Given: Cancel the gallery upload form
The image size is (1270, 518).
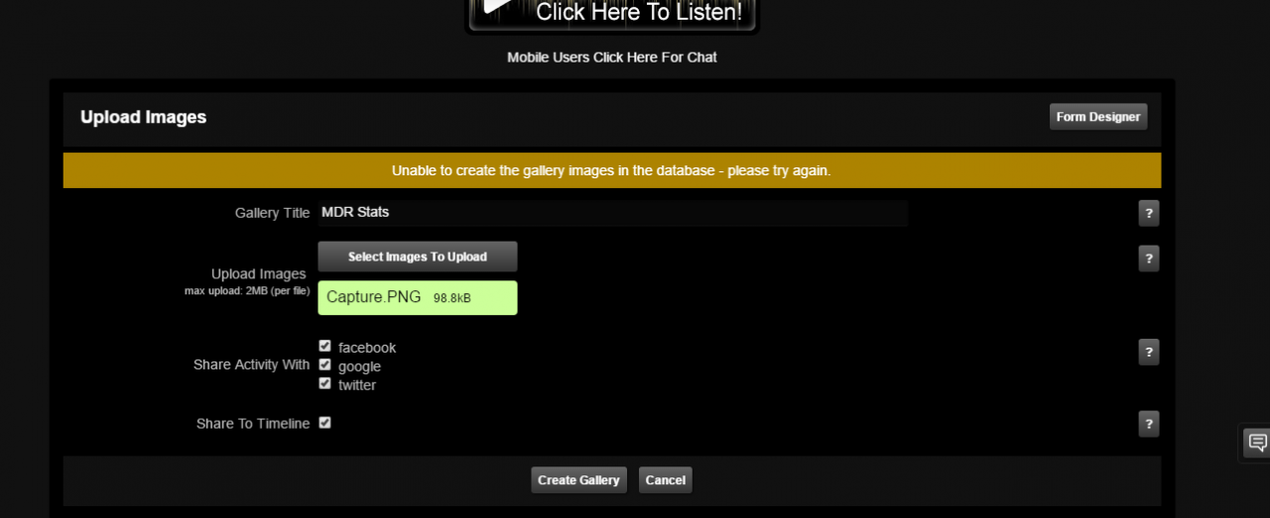Looking at the screenshot, I should 666,480.
